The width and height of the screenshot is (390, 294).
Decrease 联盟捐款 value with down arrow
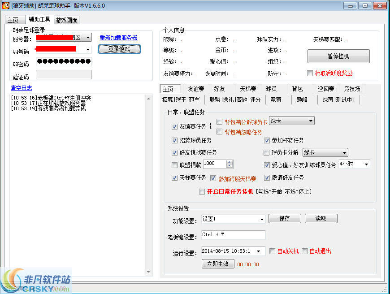click(230, 166)
